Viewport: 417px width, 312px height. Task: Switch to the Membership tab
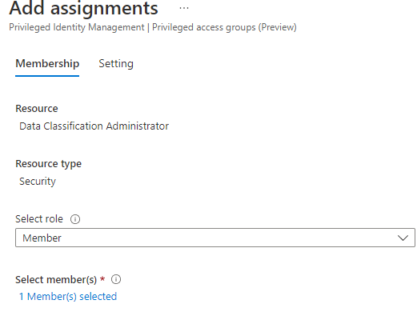tap(47, 64)
